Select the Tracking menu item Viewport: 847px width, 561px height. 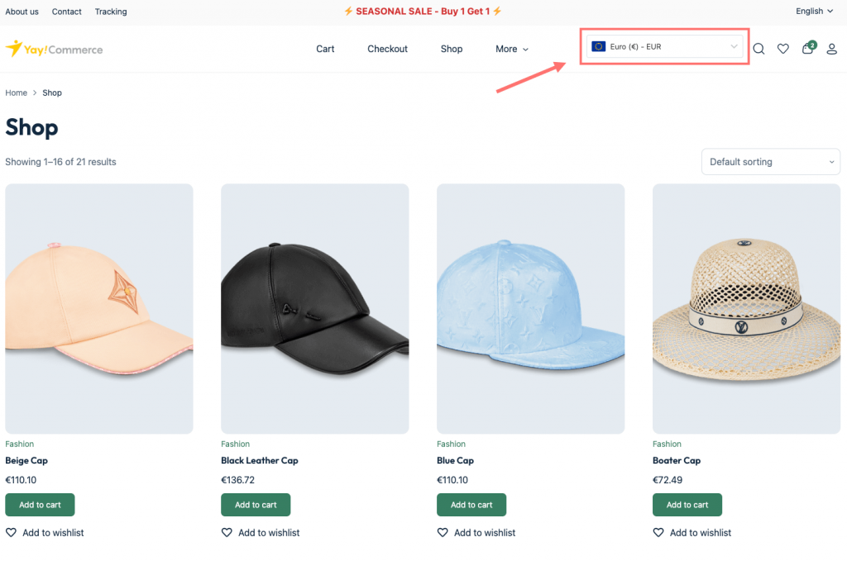pos(111,12)
